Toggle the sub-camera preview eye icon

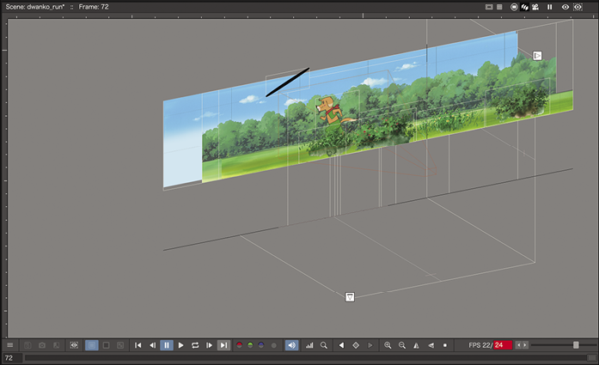click(578, 7)
